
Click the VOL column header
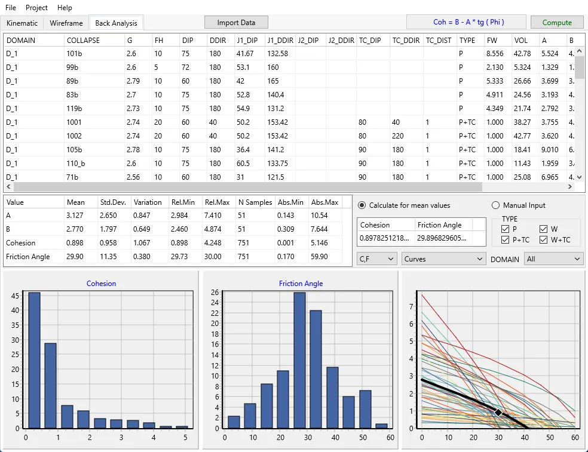525,40
